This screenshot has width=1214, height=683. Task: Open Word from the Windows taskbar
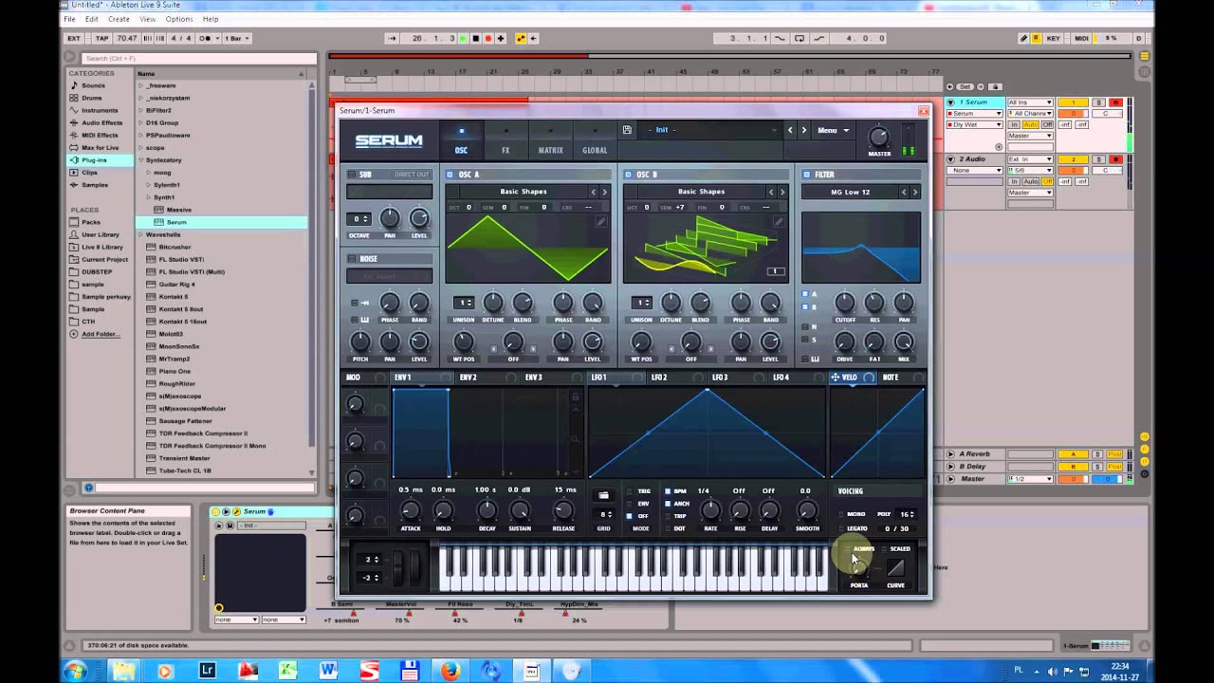328,671
